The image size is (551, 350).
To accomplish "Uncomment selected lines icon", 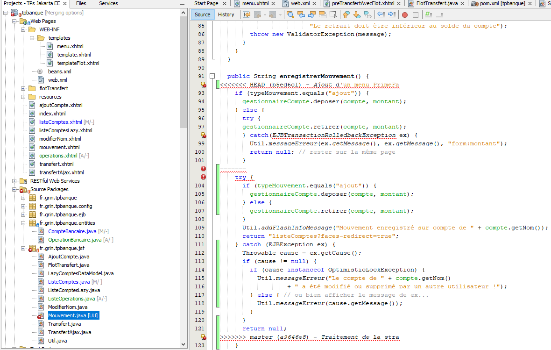I will point(439,15).
